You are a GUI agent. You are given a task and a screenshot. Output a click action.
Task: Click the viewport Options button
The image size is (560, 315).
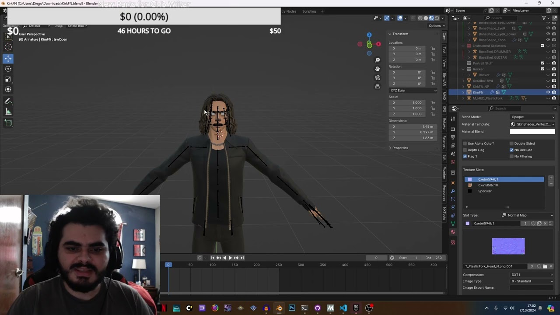coord(436,26)
